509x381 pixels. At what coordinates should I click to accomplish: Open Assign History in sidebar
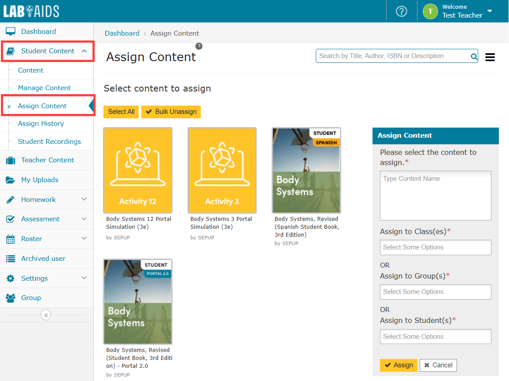click(x=41, y=124)
